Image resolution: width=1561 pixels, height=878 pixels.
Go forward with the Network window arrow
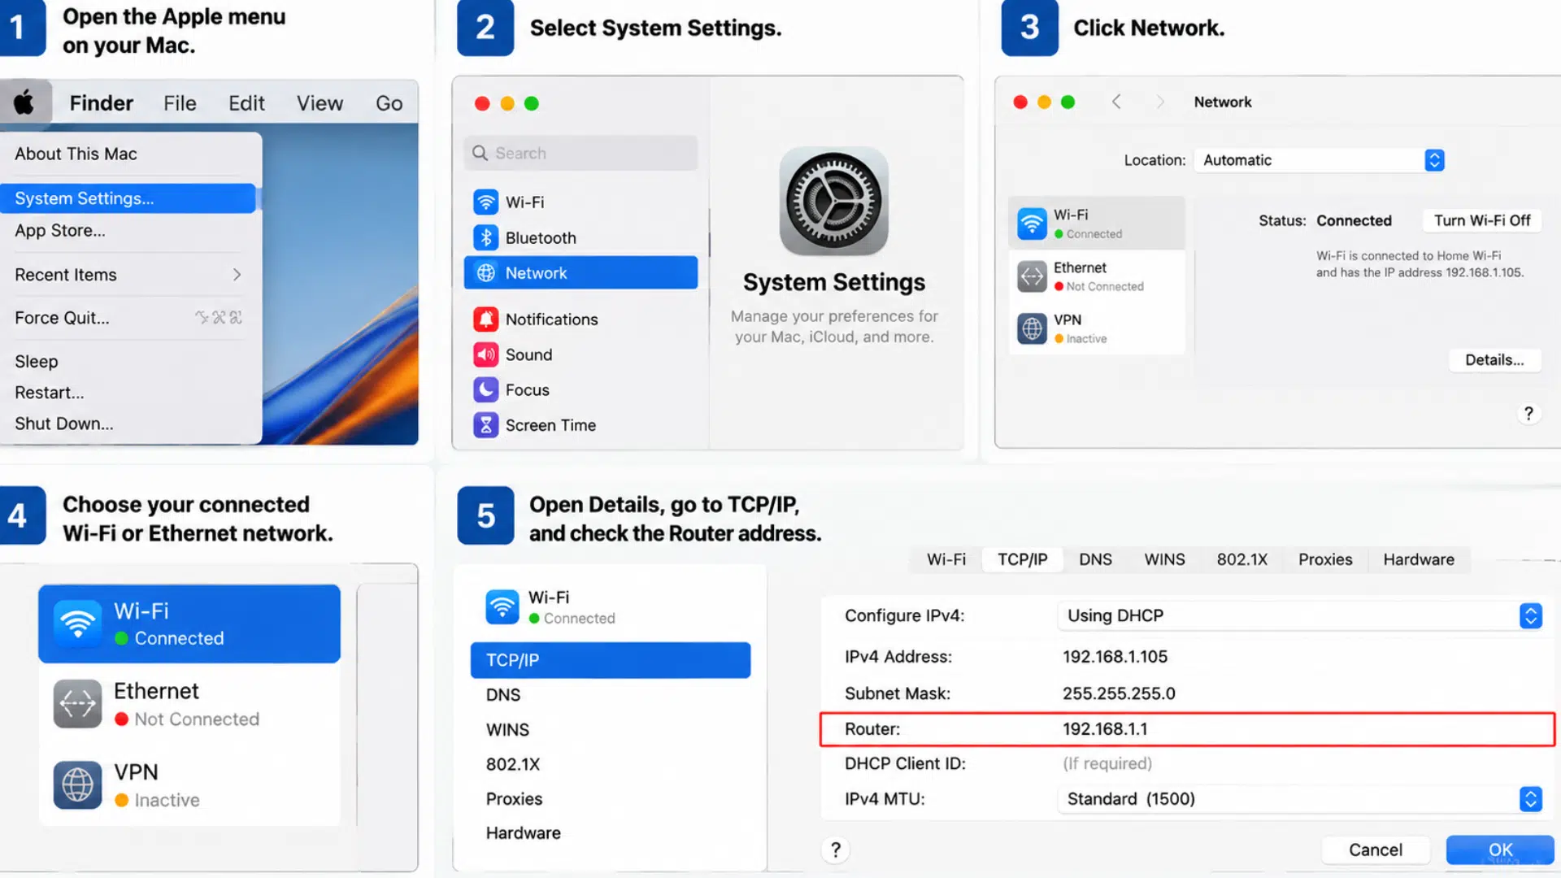click(x=1160, y=102)
